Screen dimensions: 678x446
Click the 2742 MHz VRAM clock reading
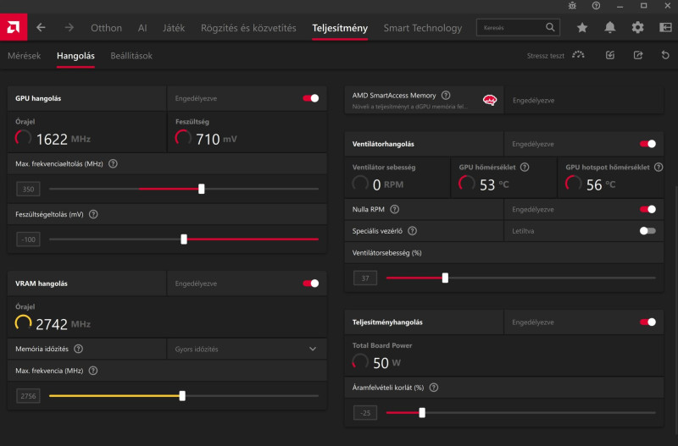click(x=63, y=324)
